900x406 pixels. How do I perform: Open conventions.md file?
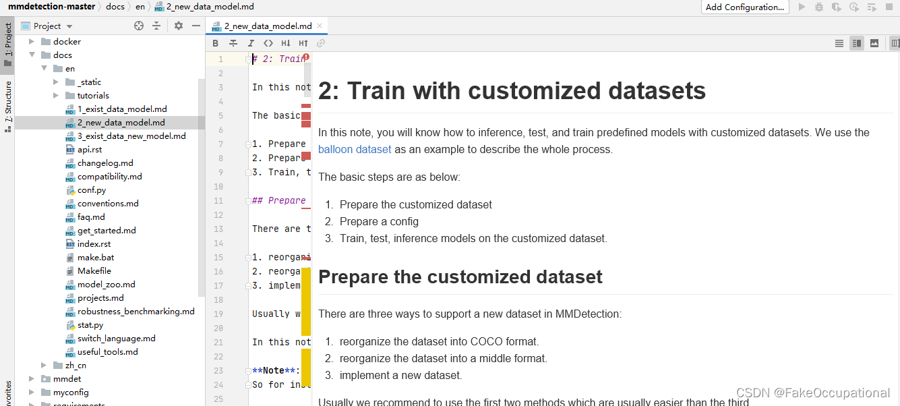(x=108, y=203)
